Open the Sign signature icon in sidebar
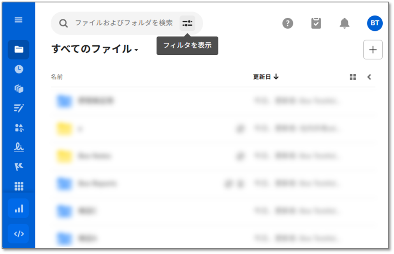The height and width of the screenshot is (254, 394). point(19,147)
